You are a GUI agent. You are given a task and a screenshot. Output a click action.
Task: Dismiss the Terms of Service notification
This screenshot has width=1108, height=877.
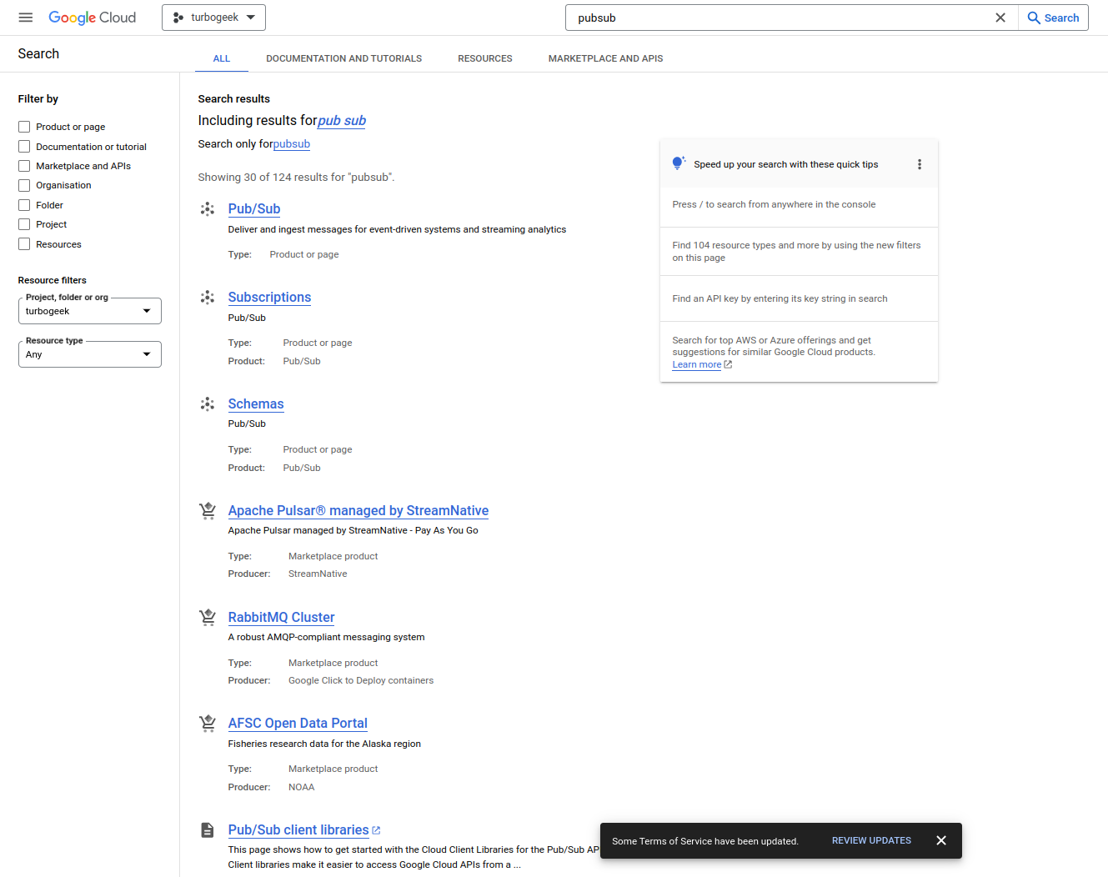tap(941, 840)
